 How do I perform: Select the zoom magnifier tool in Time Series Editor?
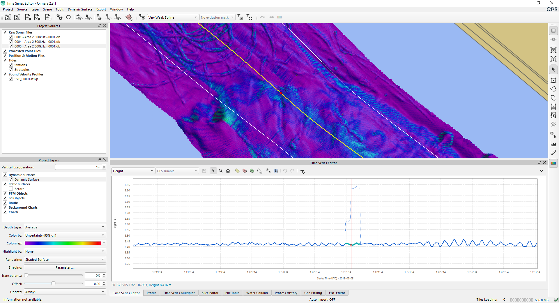[x=221, y=171]
